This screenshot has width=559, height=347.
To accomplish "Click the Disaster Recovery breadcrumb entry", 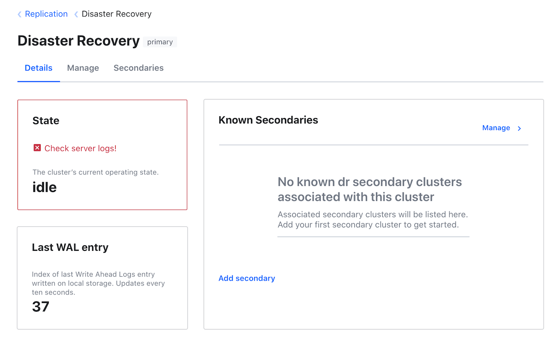I will [x=116, y=14].
